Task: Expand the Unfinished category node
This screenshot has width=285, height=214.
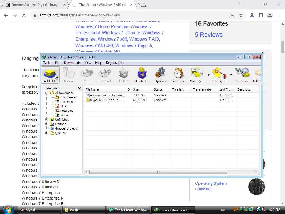Action: pos(47,120)
